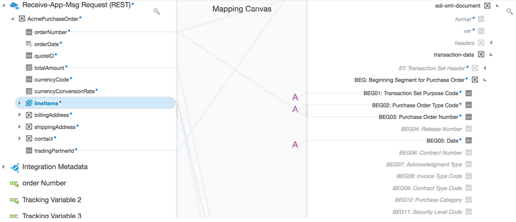Expand the headers node in target tree

491,43
